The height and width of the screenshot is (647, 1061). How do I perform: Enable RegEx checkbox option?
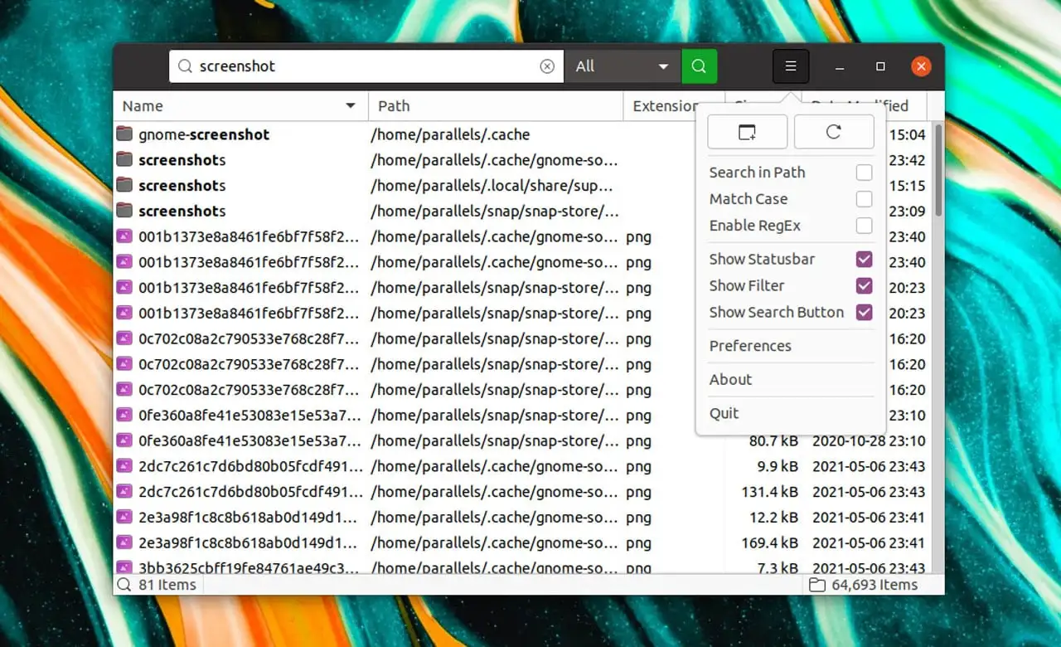point(864,226)
